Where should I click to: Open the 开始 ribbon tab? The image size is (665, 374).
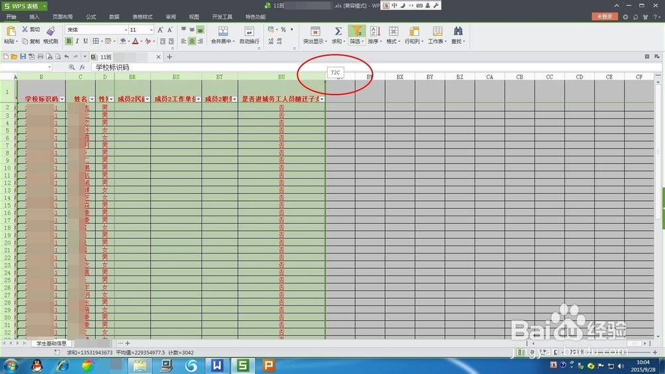(11, 17)
